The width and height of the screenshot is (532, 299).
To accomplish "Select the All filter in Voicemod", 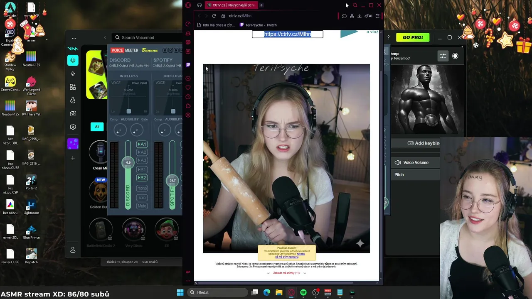I will tap(97, 127).
